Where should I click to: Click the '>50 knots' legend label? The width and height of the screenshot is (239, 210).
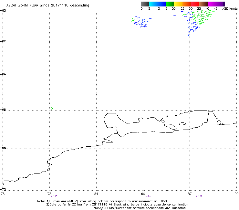click(x=230, y=9)
